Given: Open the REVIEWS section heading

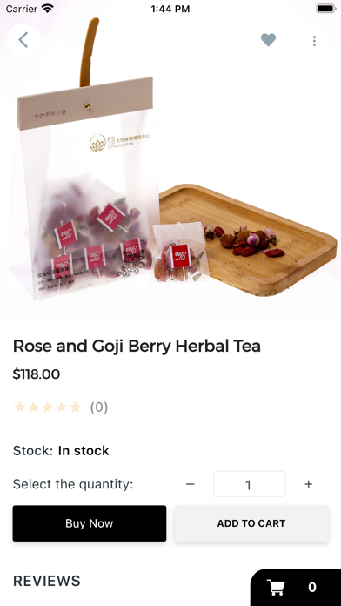Looking at the screenshot, I should click(47, 581).
